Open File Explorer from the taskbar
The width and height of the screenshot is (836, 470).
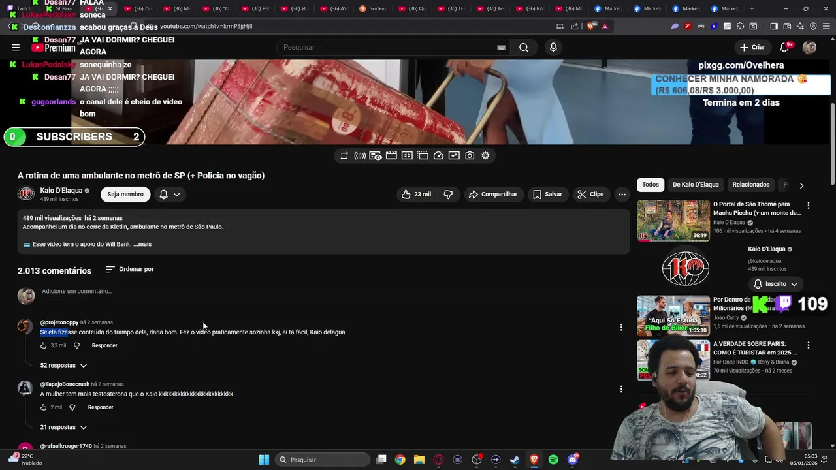click(x=419, y=460)
